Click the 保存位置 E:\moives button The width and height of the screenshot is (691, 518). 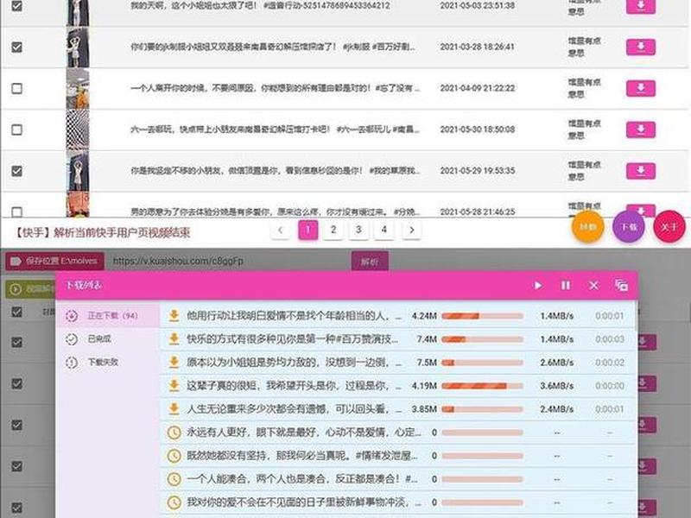tap(55, 262)
